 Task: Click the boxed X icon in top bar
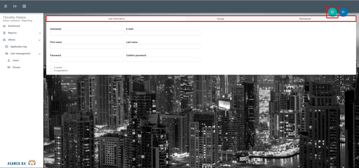click(x=24, y=6)
